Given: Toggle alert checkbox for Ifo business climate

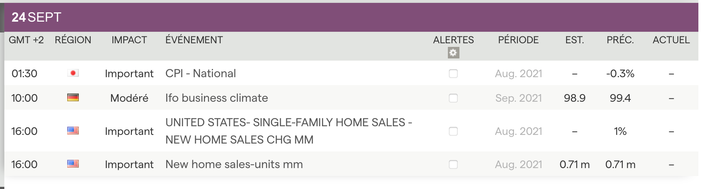Looking at the screenshot, I should click(453, 98).
